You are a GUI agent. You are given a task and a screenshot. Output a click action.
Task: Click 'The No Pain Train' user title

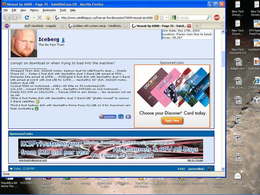(x=51, y=45)
